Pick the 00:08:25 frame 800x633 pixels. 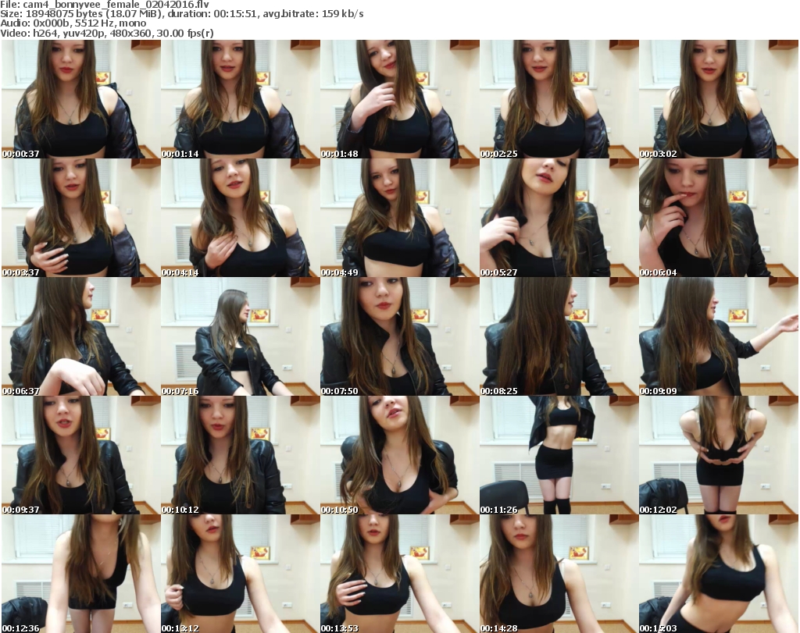tap(559, 336)
